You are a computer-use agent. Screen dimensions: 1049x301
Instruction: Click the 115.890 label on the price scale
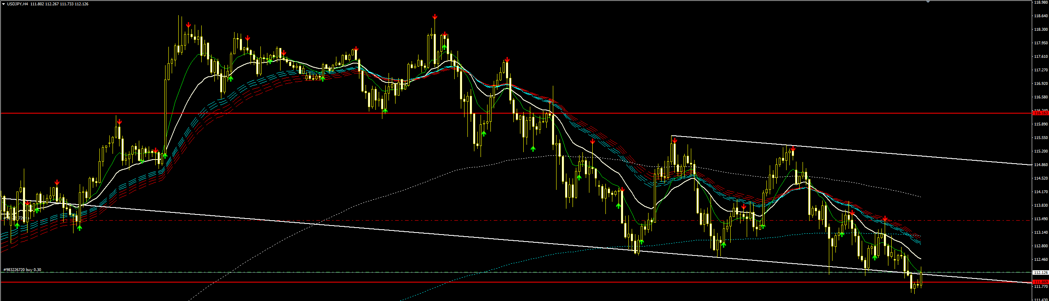coord(1041,124)
